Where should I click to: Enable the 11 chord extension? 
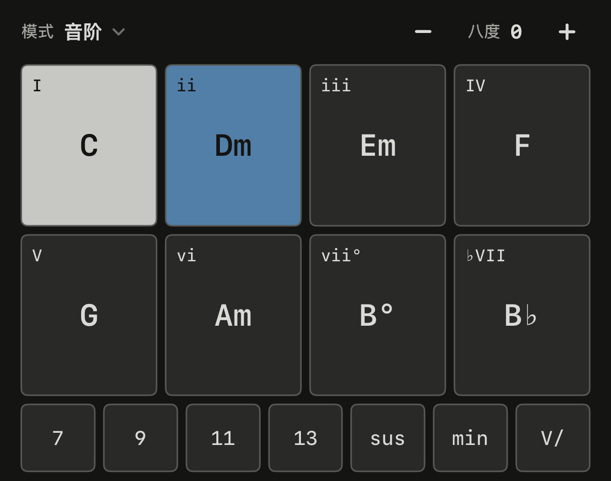click(223, 438)
